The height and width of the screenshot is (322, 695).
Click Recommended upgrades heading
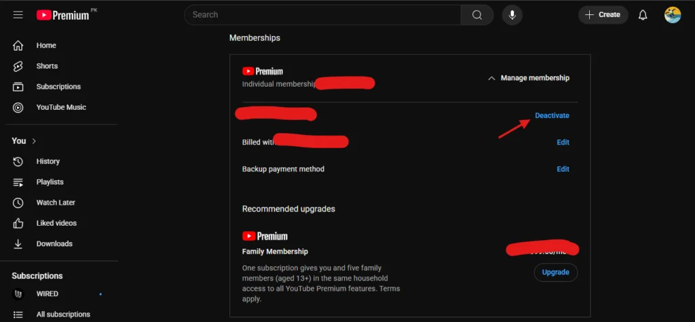coord(288,209)
